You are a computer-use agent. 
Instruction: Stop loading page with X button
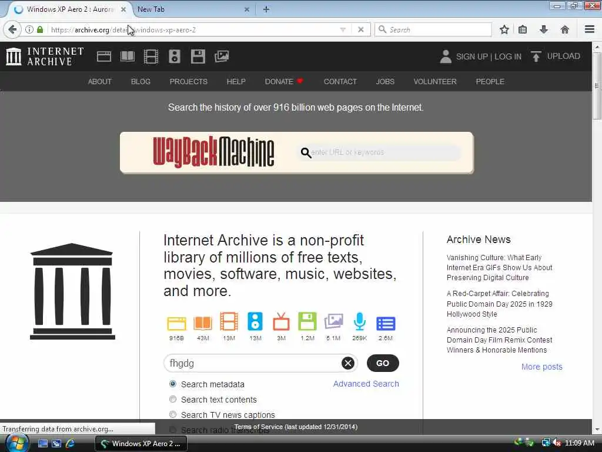(361, 29)
